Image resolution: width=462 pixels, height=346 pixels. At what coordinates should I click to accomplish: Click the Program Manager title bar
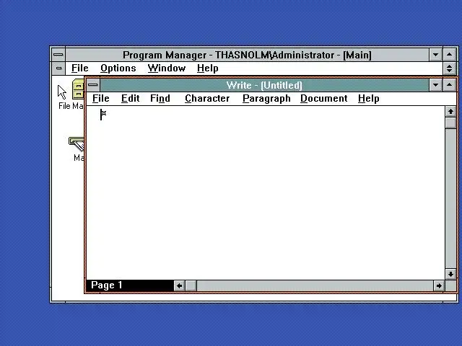pos(247,55)
